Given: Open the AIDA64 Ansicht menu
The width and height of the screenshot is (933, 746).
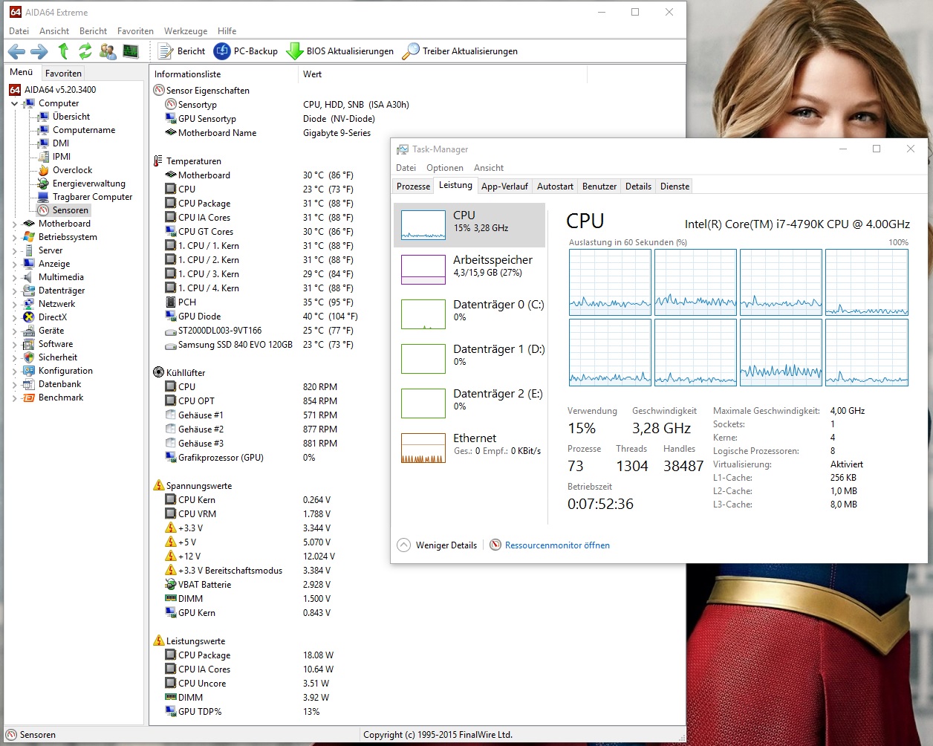Looking at the screenshot, I should point(54,31).
